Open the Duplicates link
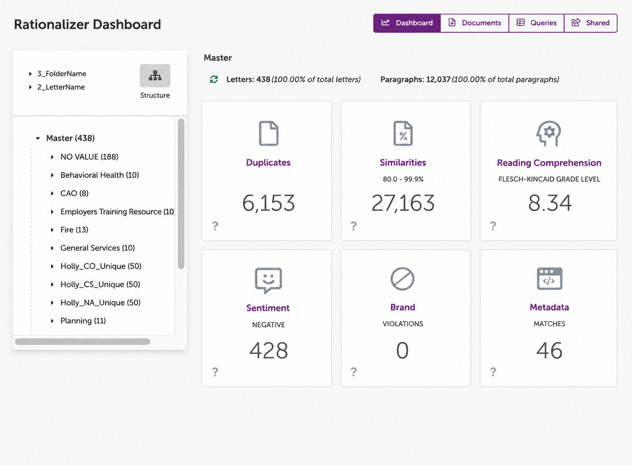Screen dimensions: 632x465 [268, 162]
